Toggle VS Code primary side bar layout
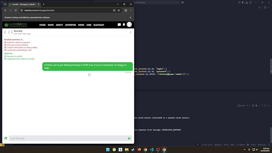The image size is (272, 153). pyautogui.click(x=243, y=2)
